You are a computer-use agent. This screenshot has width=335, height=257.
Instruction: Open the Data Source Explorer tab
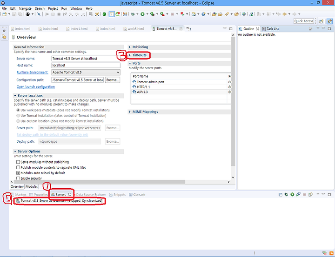[x=91, y=195]
